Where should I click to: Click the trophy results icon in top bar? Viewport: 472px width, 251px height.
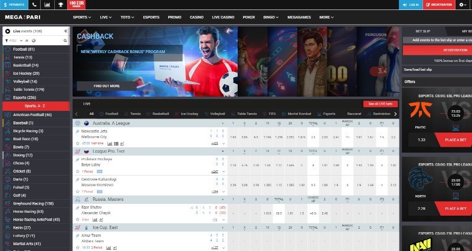pos(61,5)
